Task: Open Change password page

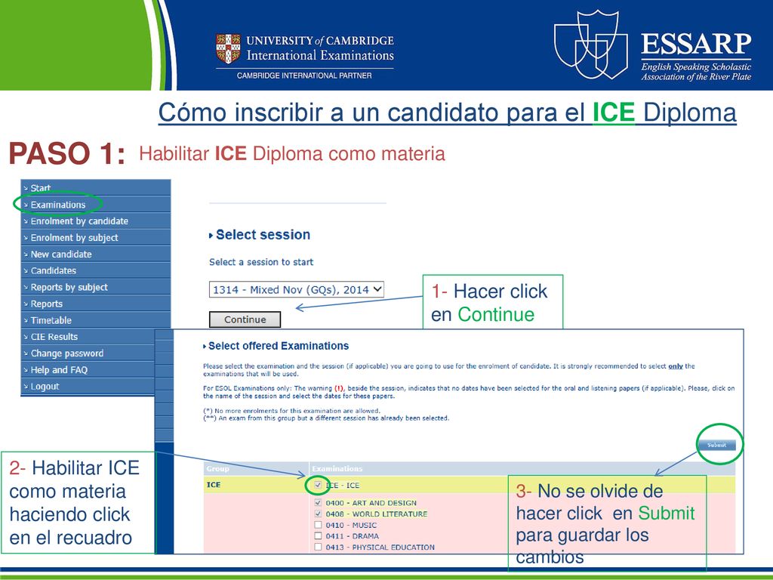Action: 89,353
